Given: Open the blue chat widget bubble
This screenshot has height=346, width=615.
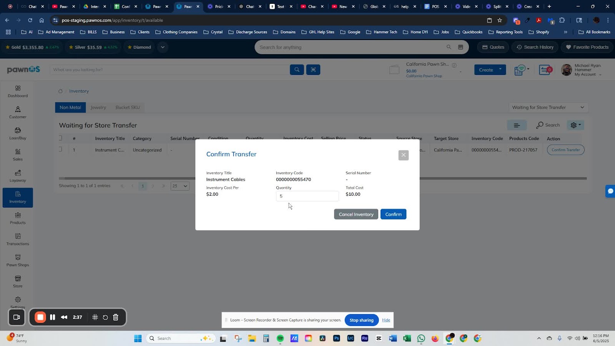Looking at the screenshot, I should 610,191.
